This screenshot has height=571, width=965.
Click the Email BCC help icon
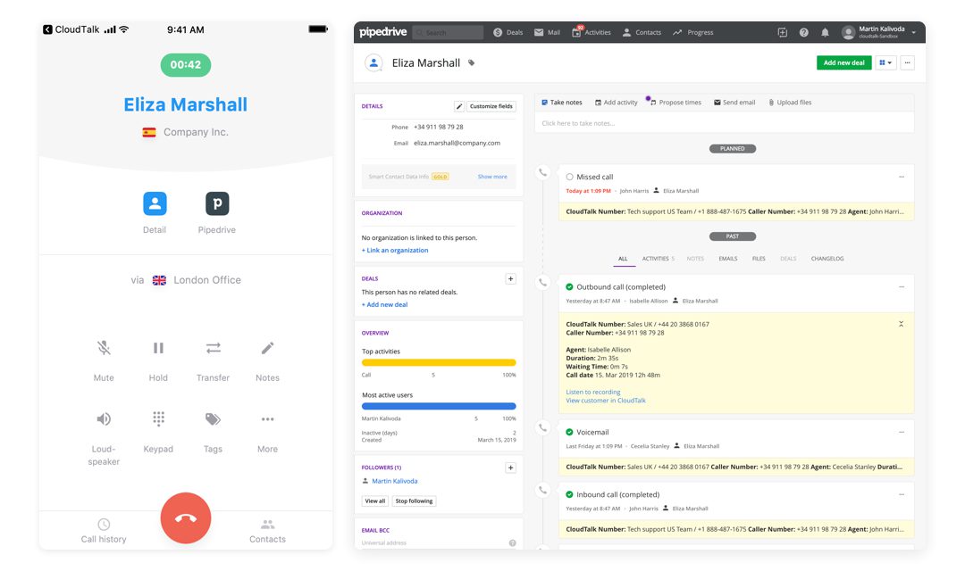[x=512, y=543]
